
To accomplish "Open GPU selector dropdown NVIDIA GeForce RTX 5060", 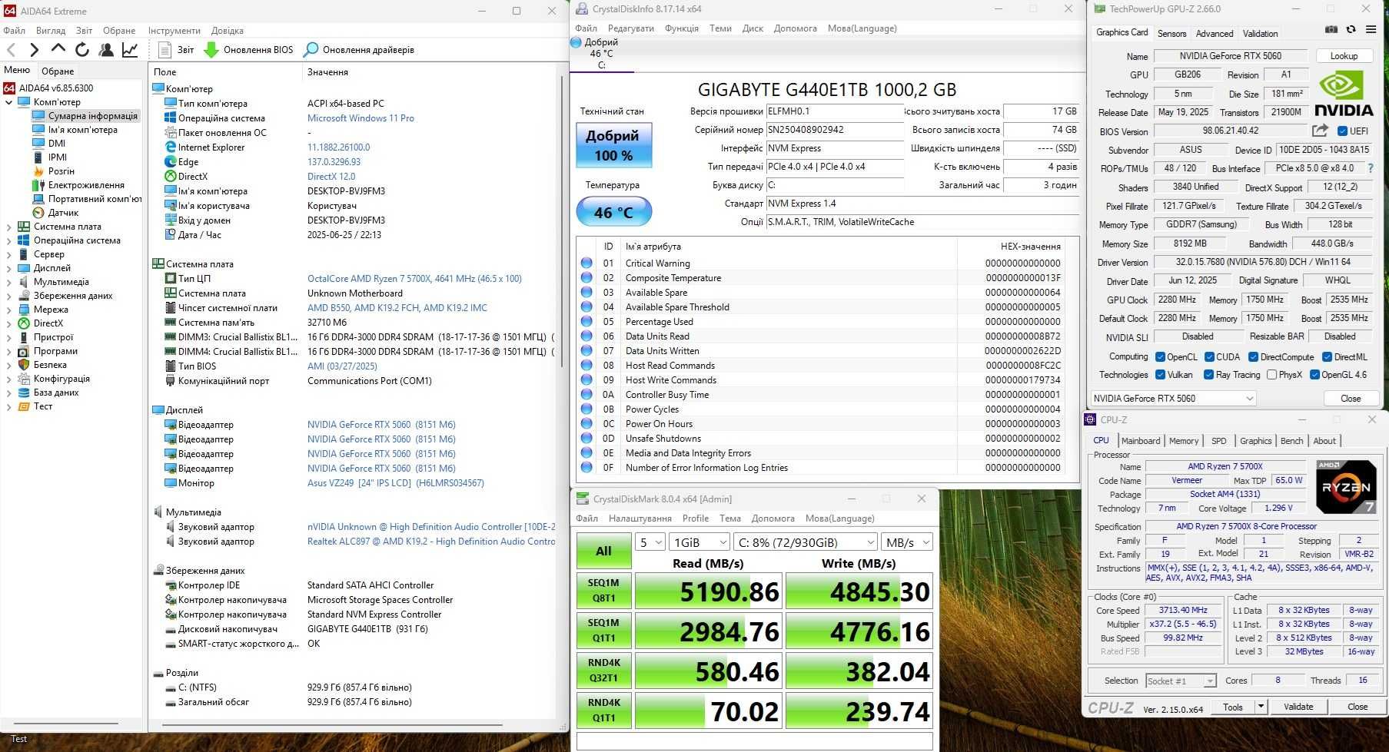I will click(1173, 398).
